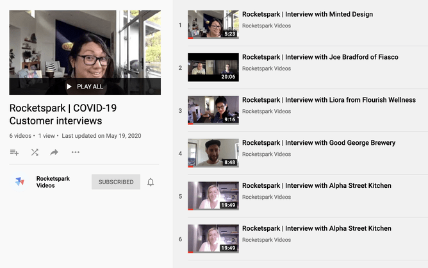The height and width of the screenshot is (268, 428).
Task: Shuffle the playlist videos
Action: [35, 153]
